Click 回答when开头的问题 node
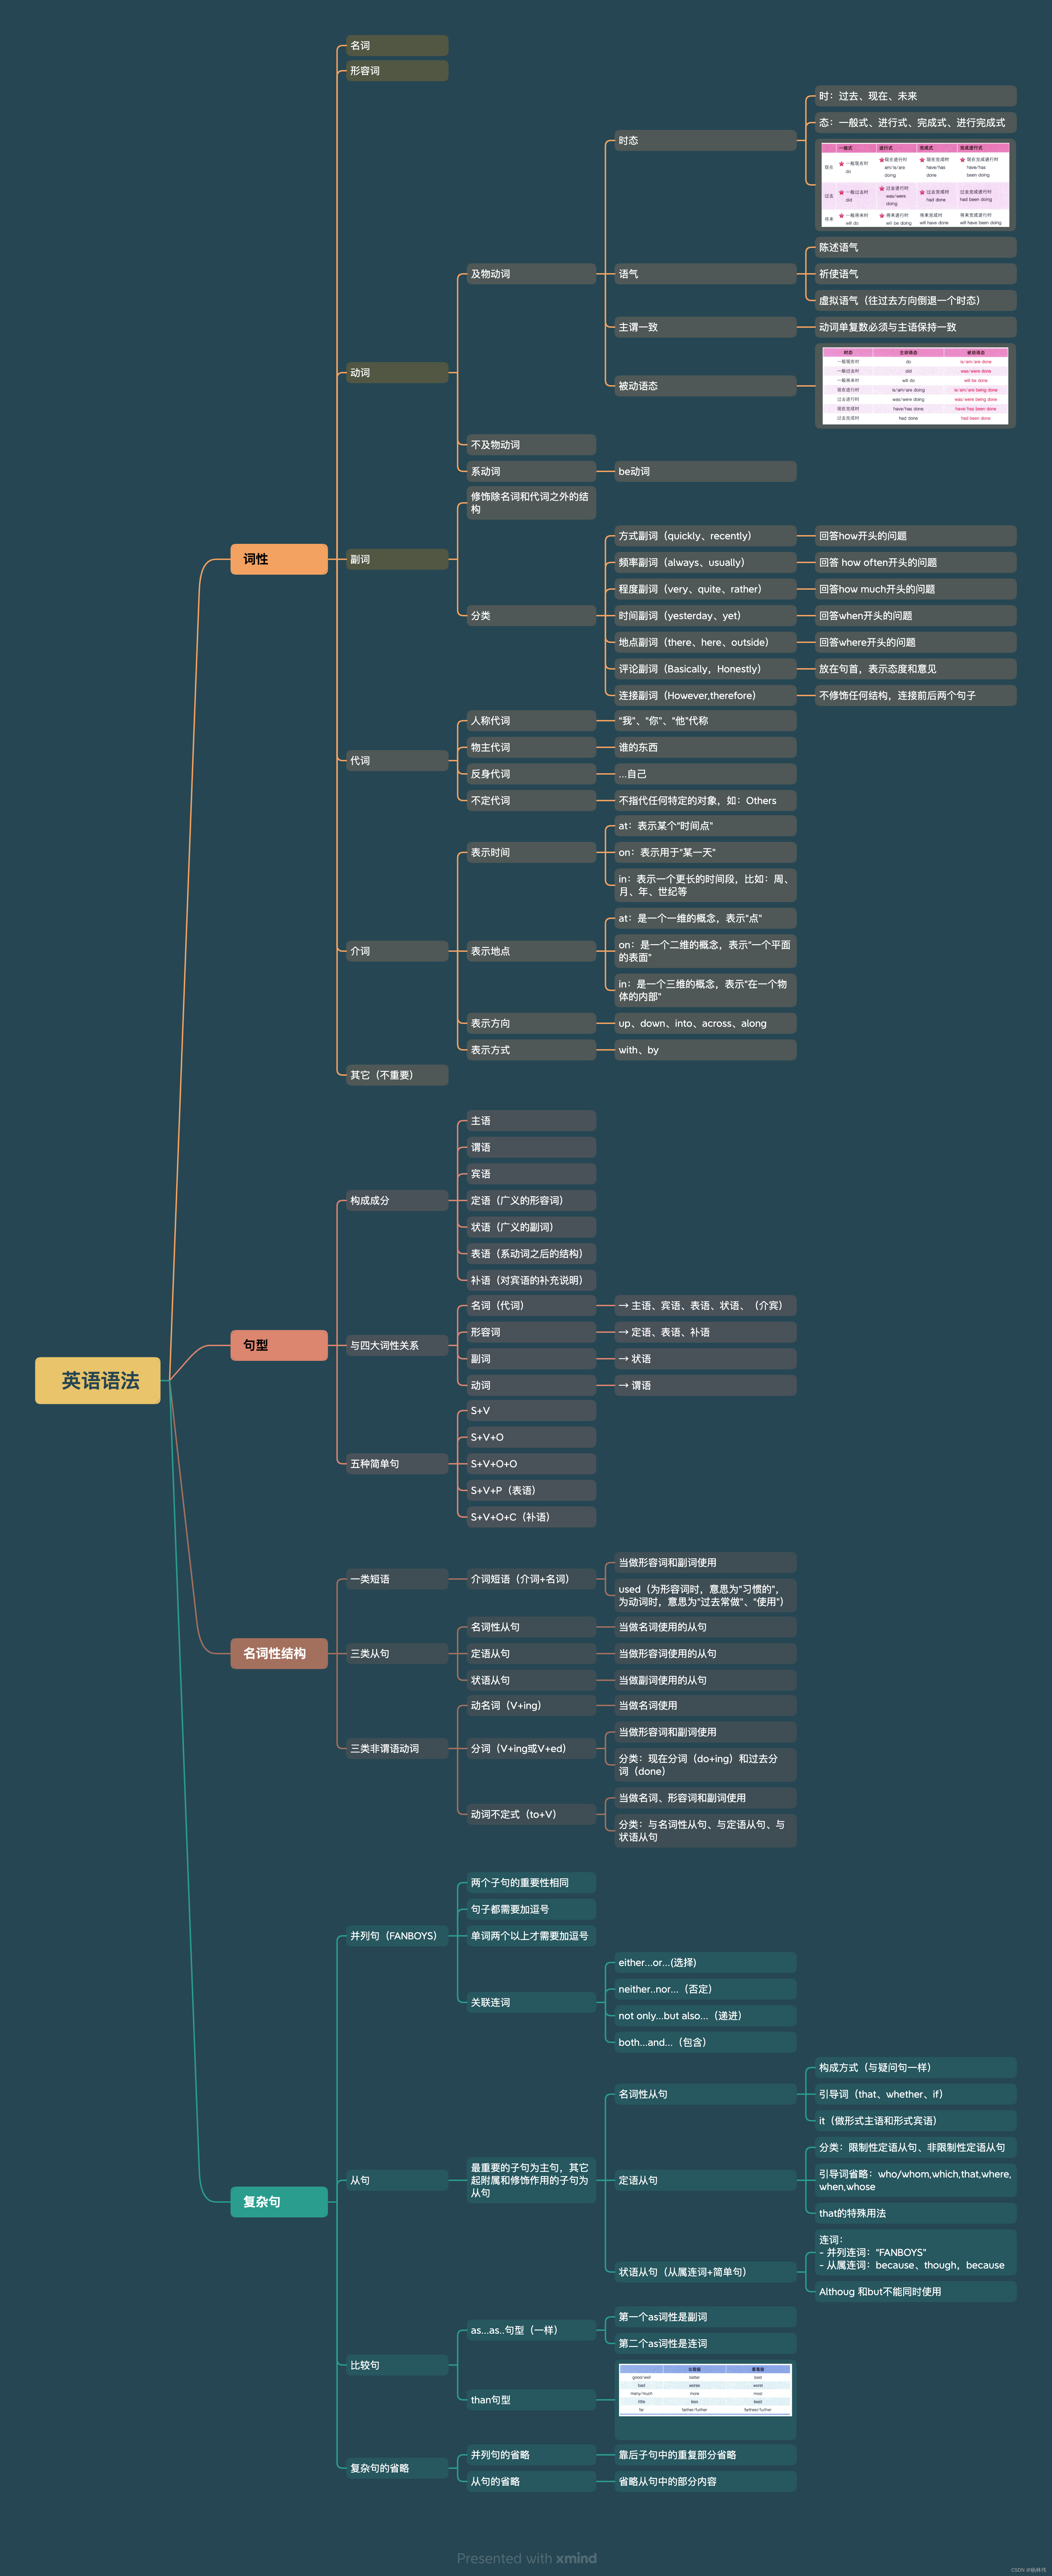Screen dimensions: 1052x2576 [915, 616]
